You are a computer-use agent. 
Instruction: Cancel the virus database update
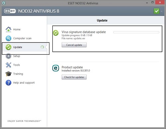(x=74, y=45)
